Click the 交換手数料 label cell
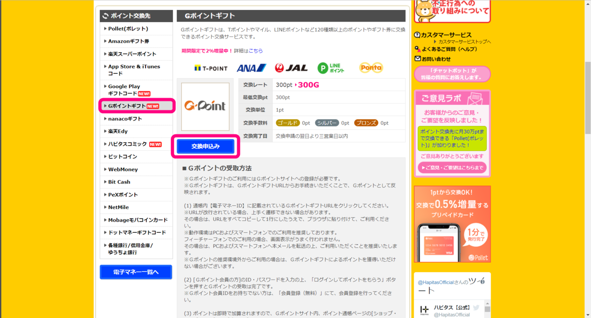Screen dimensions: 591x318 [x=255, y=123]
